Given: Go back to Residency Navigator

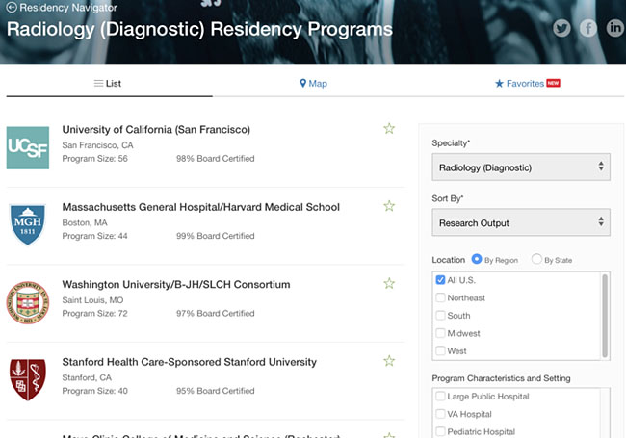Looking at the screenshot, I should (62, 7).
